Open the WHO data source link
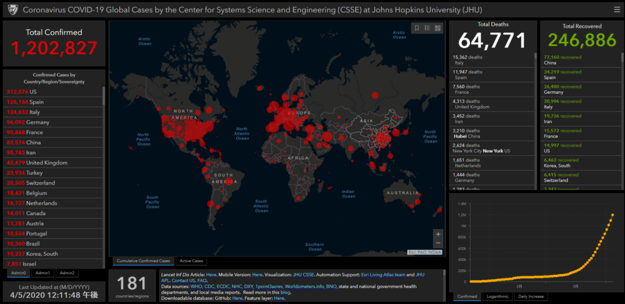The width and height of the screenshot is (625, 304). click(x=197, y=286)
